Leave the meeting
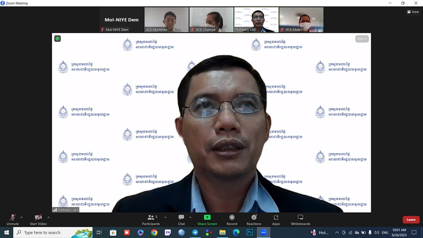This screenshot has height=238, width=423. click(411, 219)
